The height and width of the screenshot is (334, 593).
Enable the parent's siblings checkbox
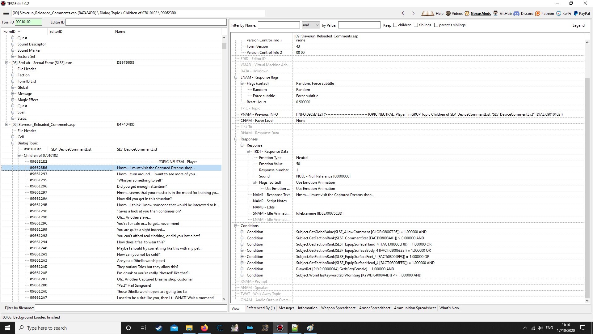pyautogui.click(x=436, y=25)
